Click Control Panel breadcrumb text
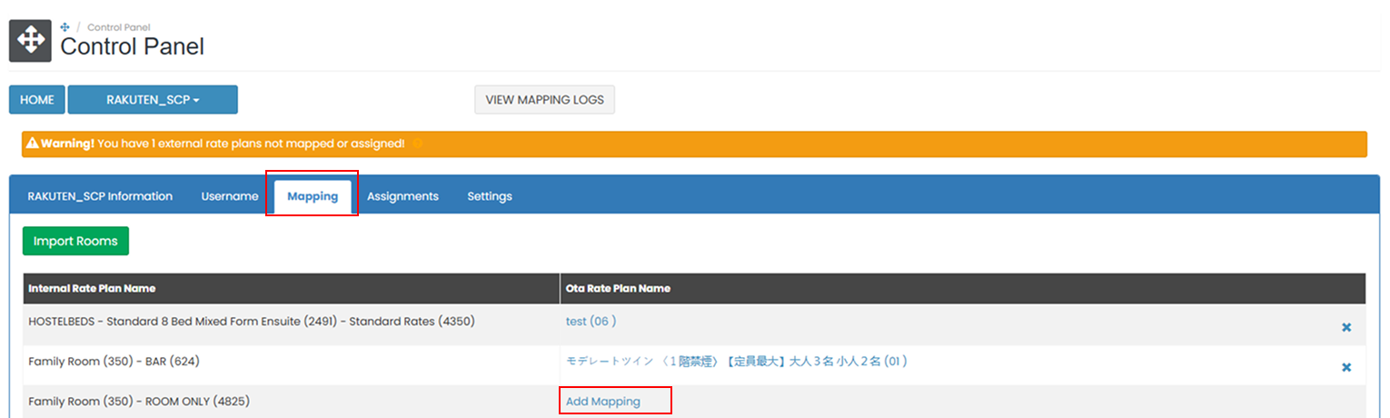The image size is (1390, 418). tap(118, 27)
